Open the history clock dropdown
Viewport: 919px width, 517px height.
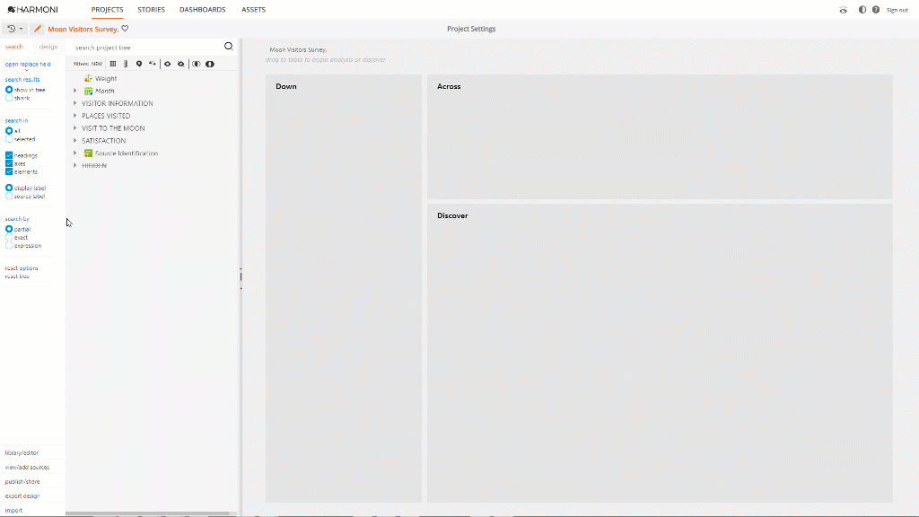(x=15, y=29)
